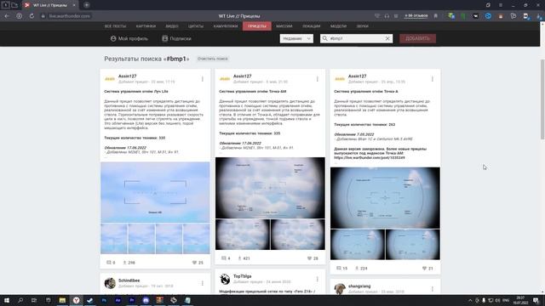
Task: Open comments on Луч Lite post
Action: tap(111, 263)
